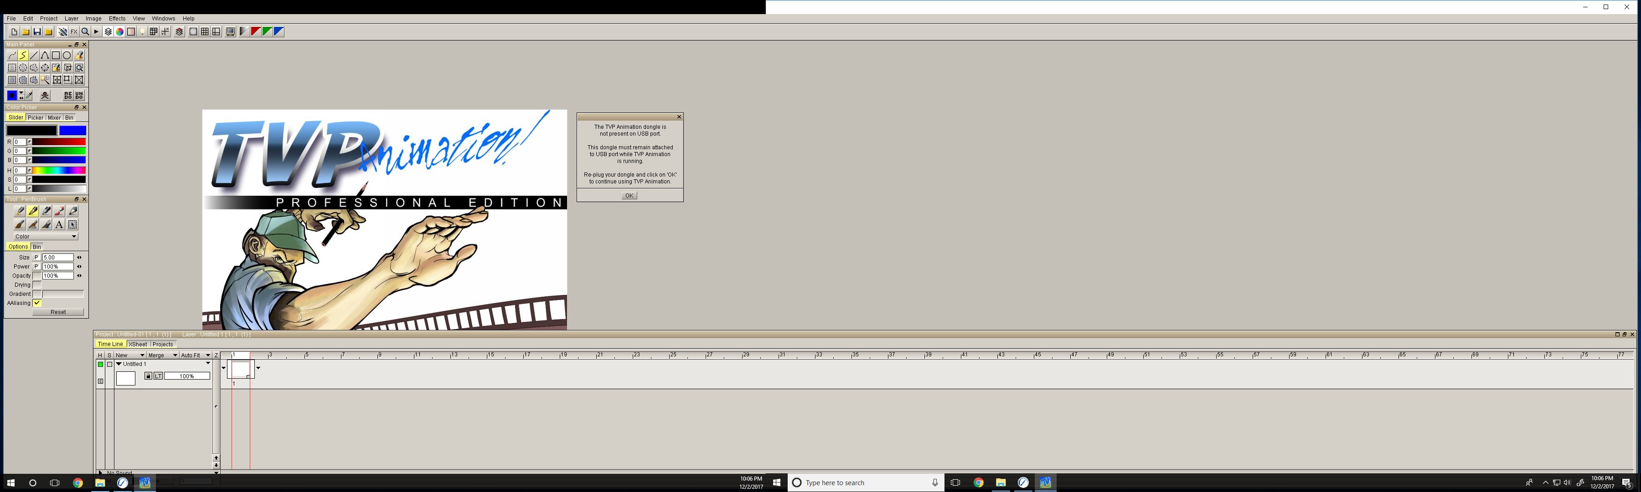
Task: Click the C collapse button on layer
Action: (101, 381)
